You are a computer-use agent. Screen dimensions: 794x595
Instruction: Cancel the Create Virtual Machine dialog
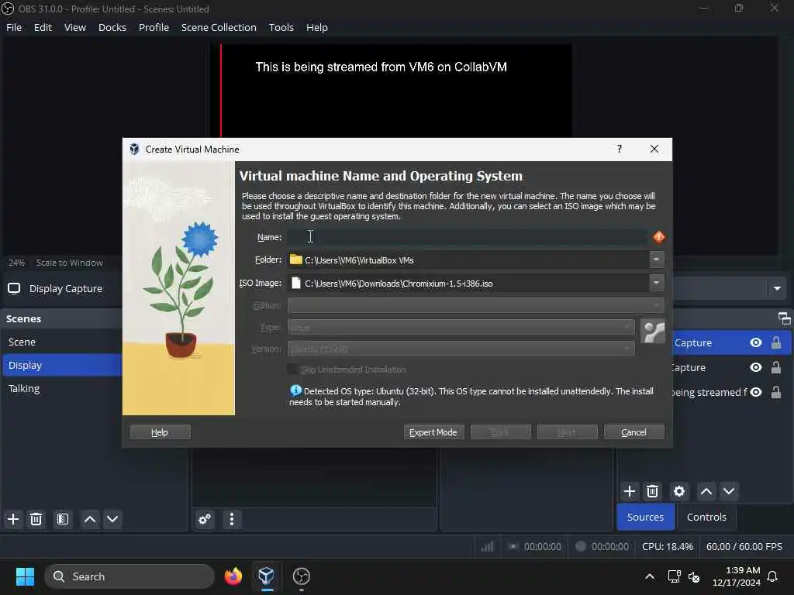tap(634, 432)
